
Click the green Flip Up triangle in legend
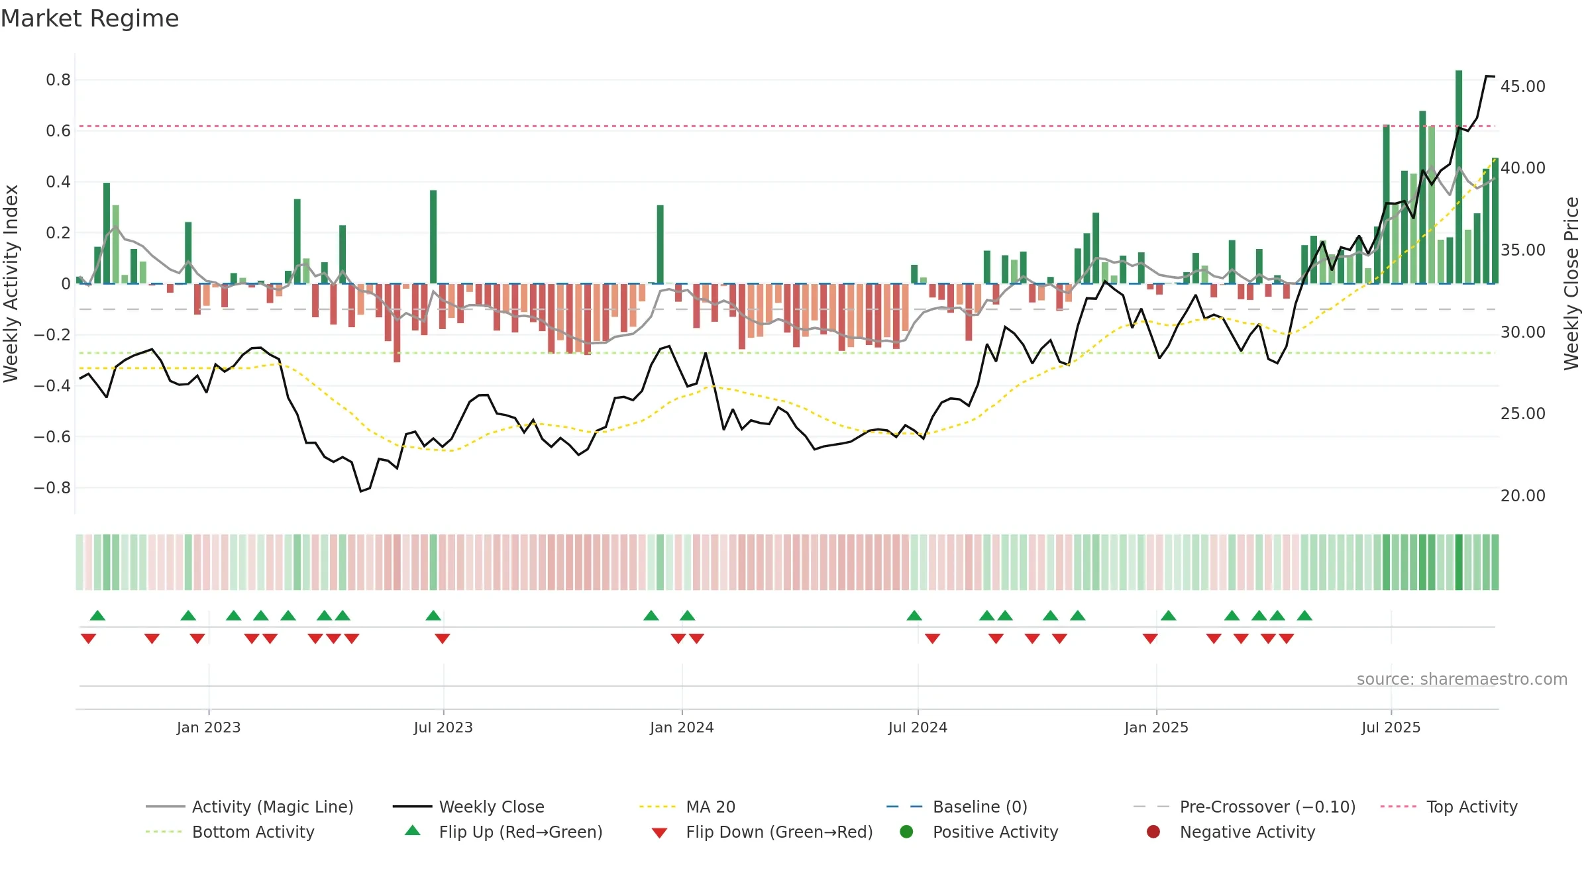point(413,830)
